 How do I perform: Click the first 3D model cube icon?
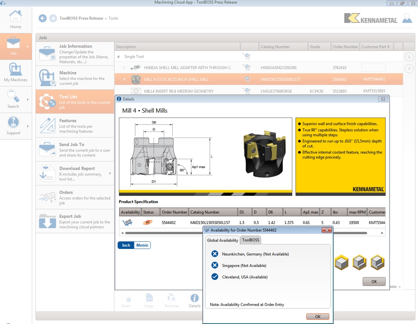(x=342, y=262)
